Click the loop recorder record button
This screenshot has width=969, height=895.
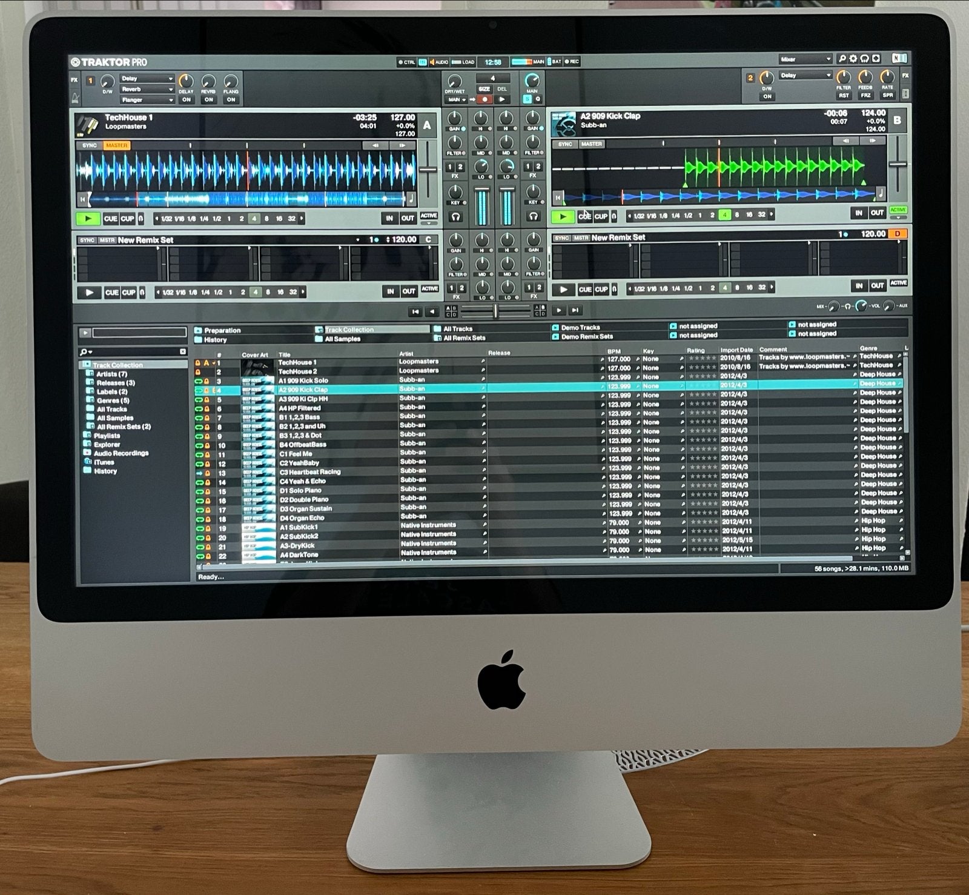484,99
